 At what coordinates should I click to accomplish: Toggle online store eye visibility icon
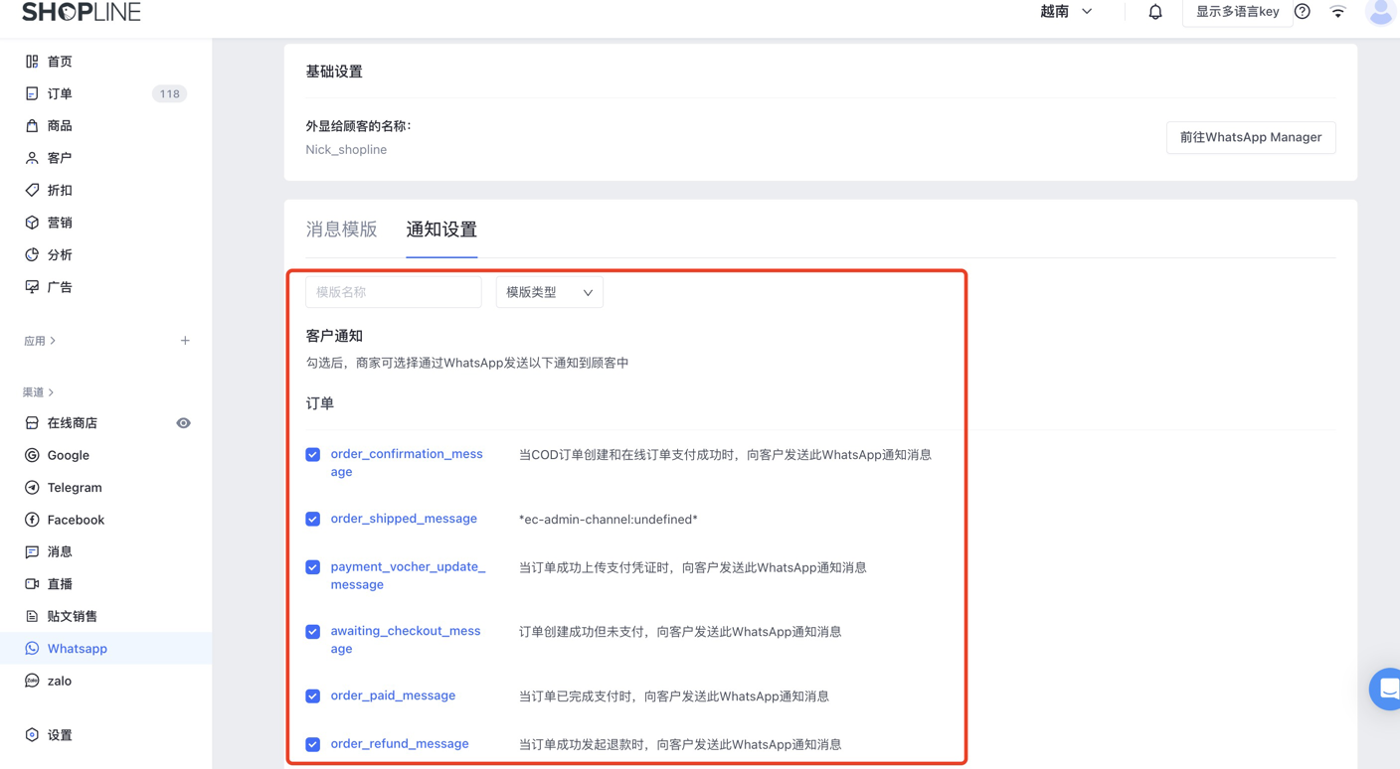[x=183, y=423]
